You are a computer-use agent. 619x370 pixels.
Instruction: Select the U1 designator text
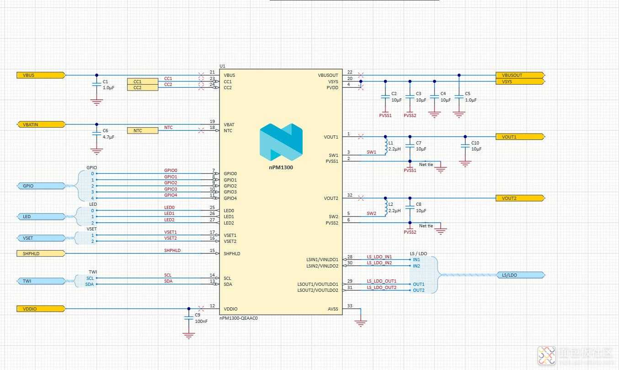point(222,66)
